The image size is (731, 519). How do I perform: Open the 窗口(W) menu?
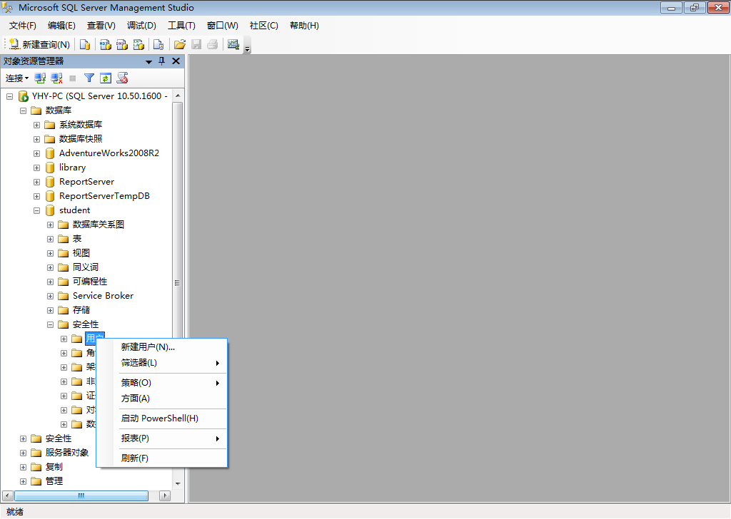(x=223, y=26)
